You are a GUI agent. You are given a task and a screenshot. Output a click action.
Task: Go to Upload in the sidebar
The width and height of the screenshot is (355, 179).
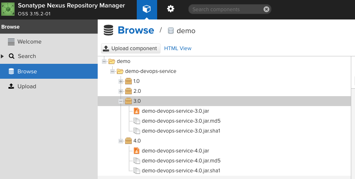coord(27,87)
